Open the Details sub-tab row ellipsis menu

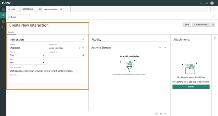(214, 17)
